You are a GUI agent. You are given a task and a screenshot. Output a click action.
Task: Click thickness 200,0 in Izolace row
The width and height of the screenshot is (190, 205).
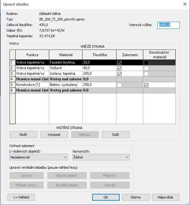pyautogui.click(x=99, y=74)
